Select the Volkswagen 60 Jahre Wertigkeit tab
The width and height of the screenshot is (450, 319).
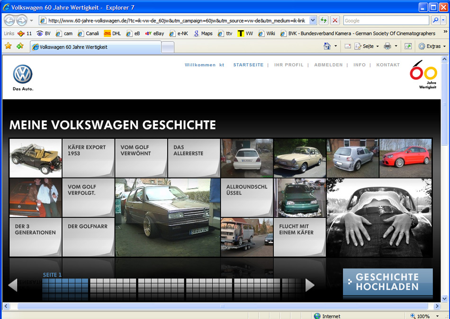[x=96, y=47]
